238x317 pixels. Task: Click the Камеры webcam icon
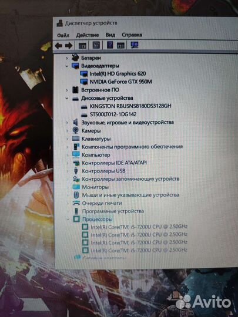click(76, 130)
